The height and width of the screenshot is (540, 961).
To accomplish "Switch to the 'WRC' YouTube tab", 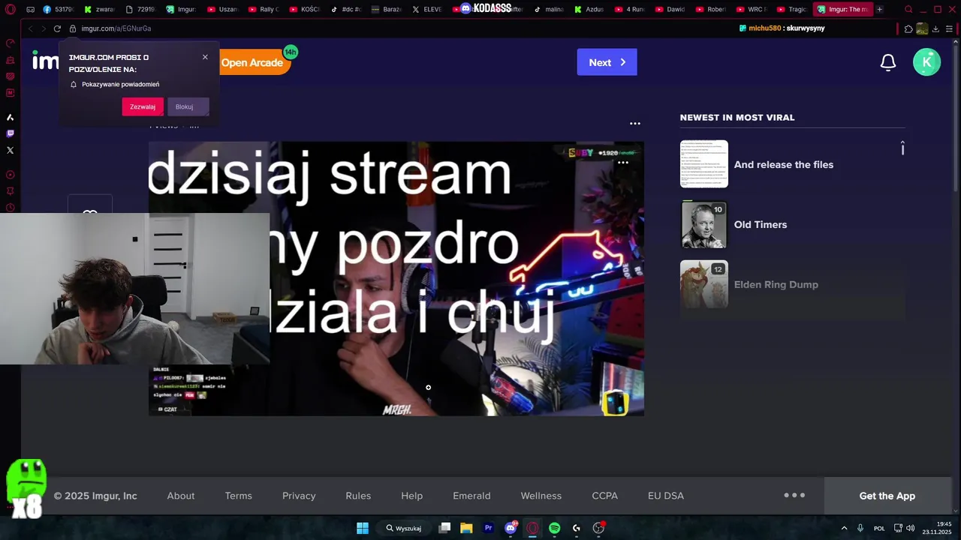I will 751,10.
